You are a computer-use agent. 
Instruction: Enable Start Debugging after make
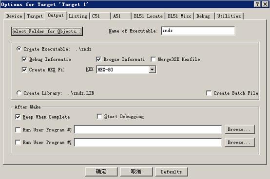tap(99, 116)
